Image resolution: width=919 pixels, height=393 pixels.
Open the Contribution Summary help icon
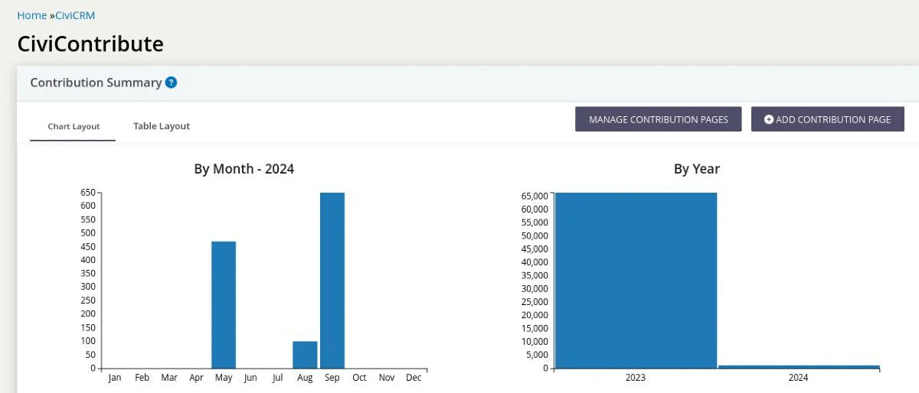point(171,83)
